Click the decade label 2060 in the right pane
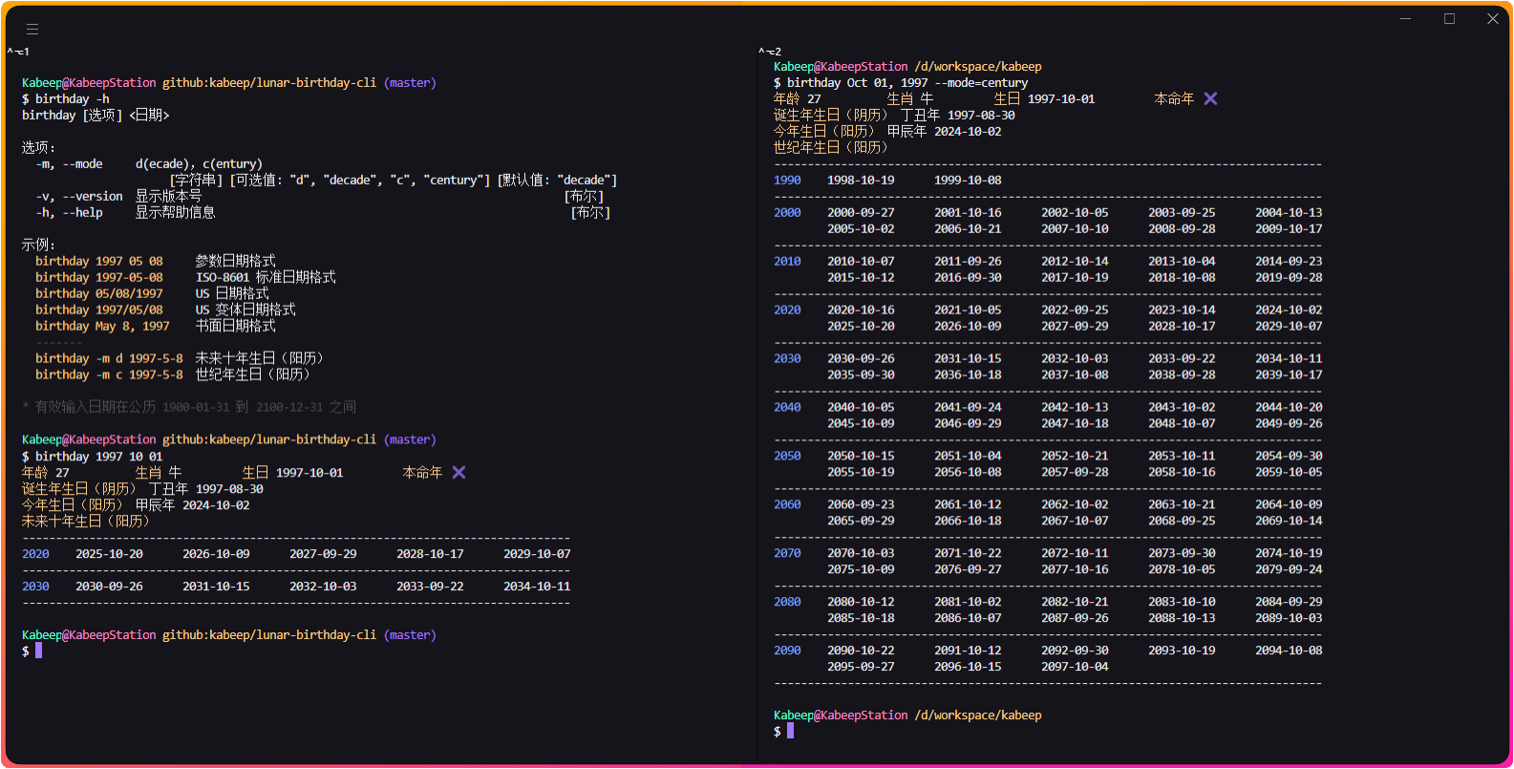The image size is (1514, 769). point(787,505)
